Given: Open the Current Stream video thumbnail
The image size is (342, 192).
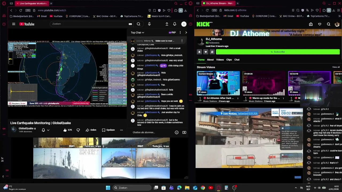Looking at the screenshot, I should point(218,83).
